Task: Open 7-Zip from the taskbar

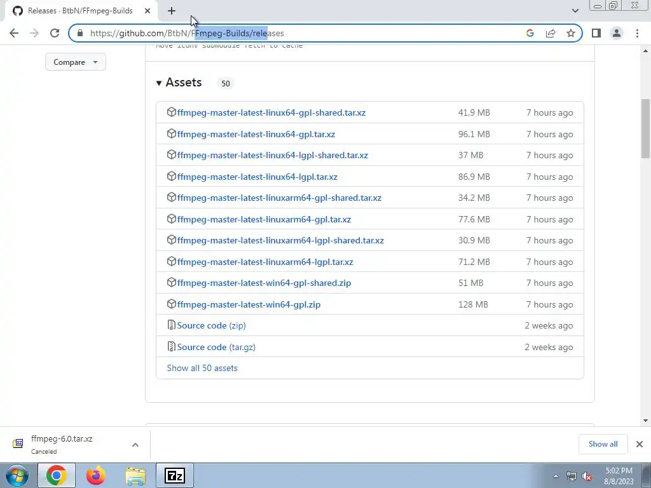Action: [175, 475]
